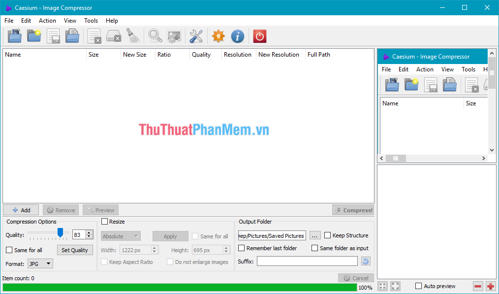Enable the Keep Structure option
Image resolution: width=499 pixels, height=294 pixels.
[x=328, y=235]
